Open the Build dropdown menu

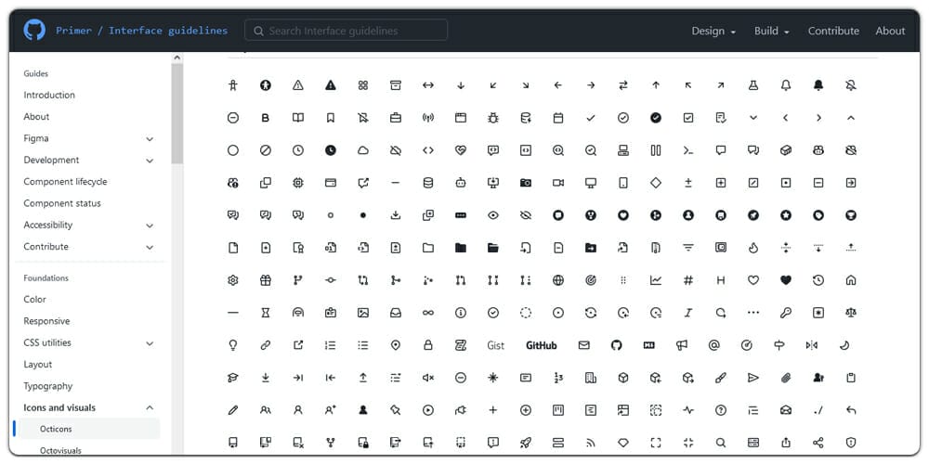pos(771,31)
